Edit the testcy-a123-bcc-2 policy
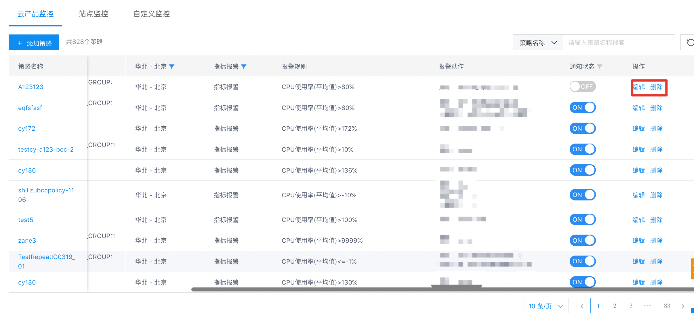This screenshot has width=694, height=313. pyautogui.click(x=639, y=149)
